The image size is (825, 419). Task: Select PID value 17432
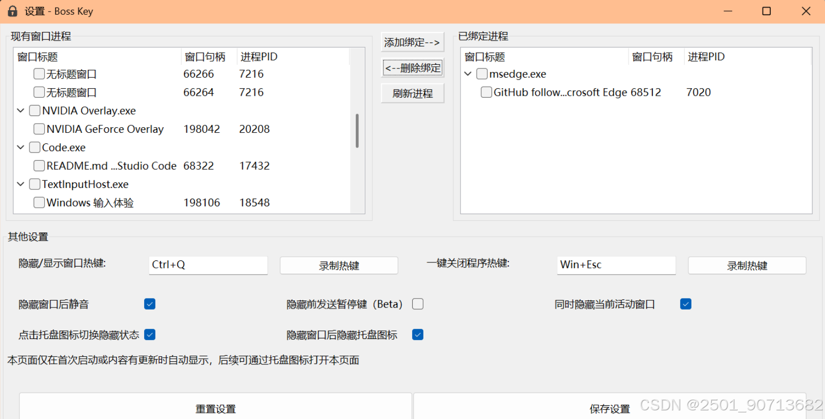254,166
